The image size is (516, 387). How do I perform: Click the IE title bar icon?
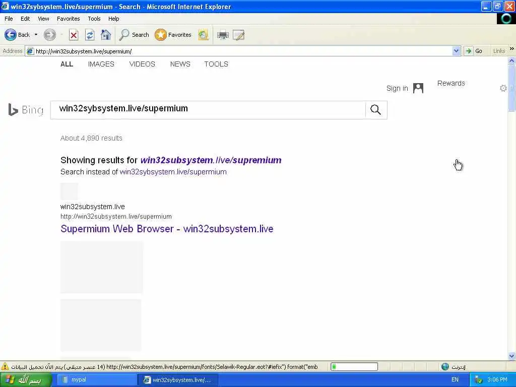(5, 6)
